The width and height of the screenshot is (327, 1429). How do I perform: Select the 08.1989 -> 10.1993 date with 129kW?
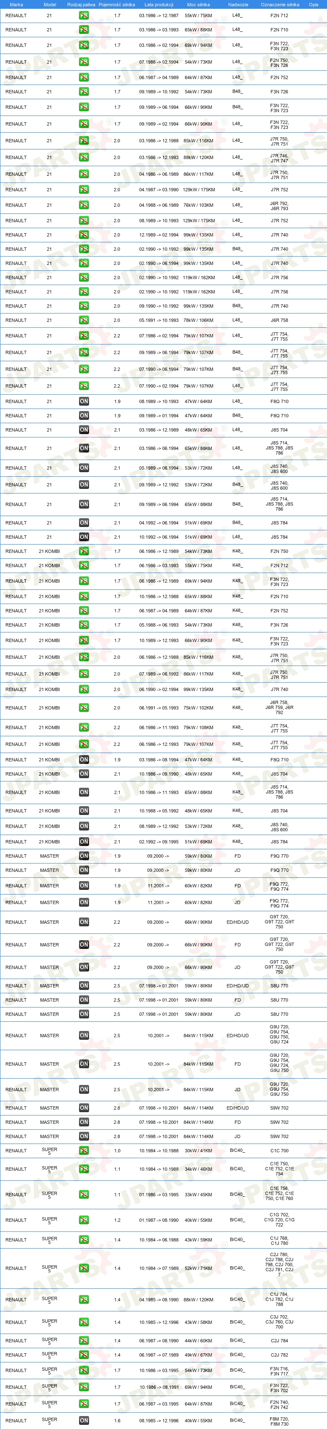coord(159,221)
